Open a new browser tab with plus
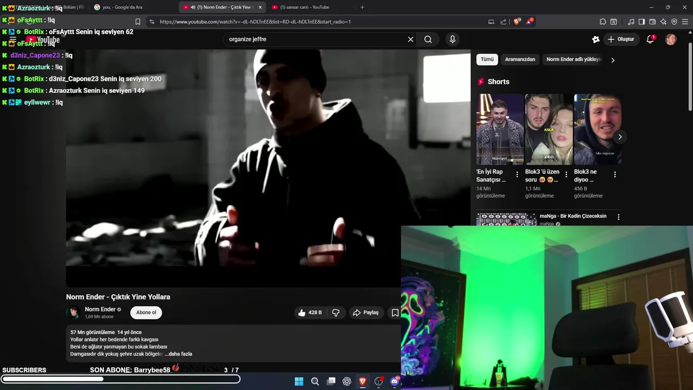 click(x=362, y=7)
